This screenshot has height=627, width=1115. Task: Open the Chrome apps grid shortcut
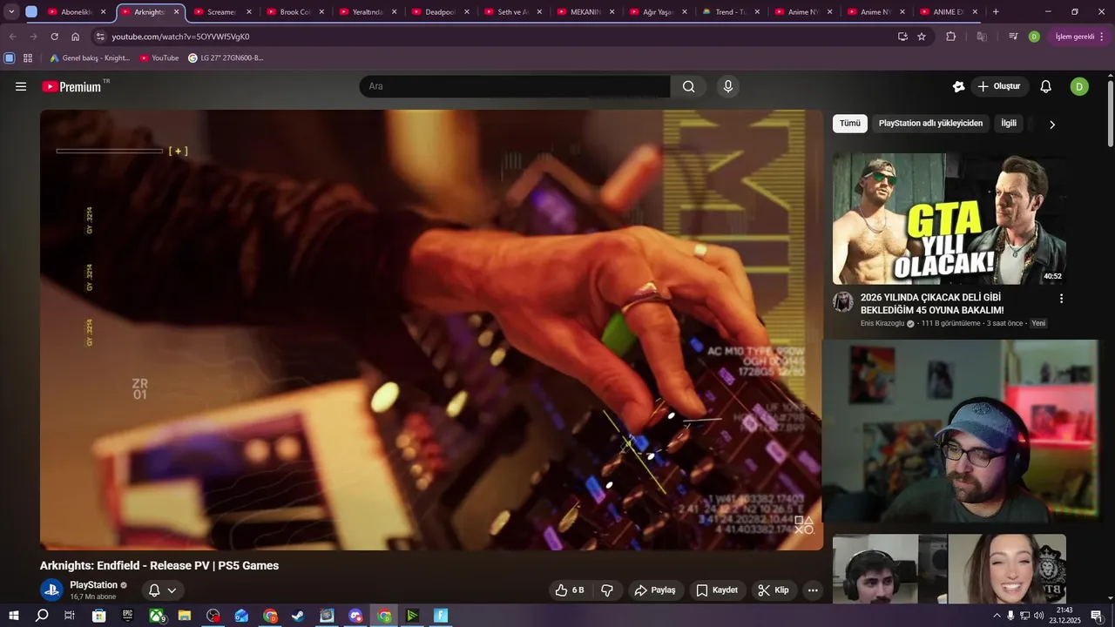point(28,58)
